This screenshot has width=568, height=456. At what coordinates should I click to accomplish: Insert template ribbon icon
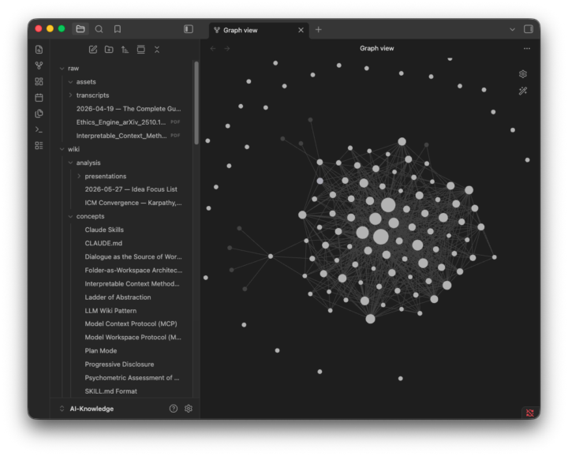tap(39, 114)
